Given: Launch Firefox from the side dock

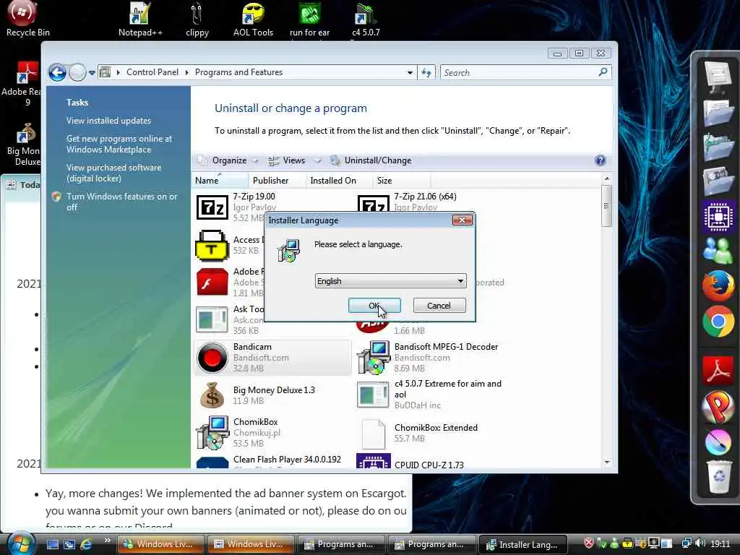Looking at the screenshot, I should coord(718,285).
